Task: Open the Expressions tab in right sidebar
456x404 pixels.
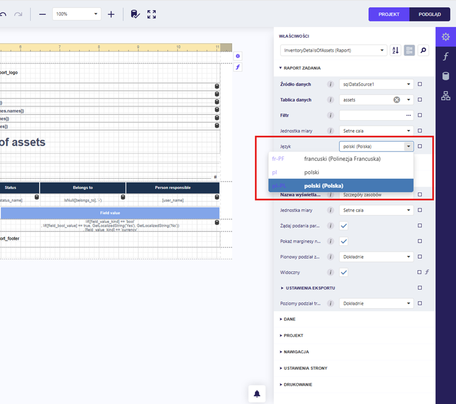Action: [x=445, y=56]
